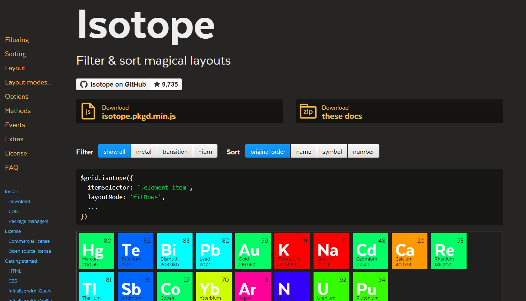Filter by metal
Viewport: 526px width, 301px height.
(x=144, y=151)
